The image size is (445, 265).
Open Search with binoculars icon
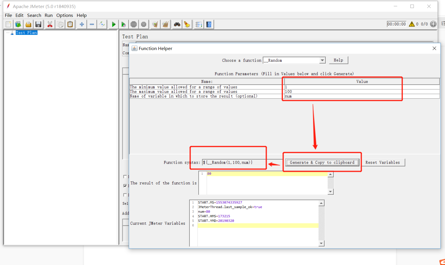pos(177,24)
